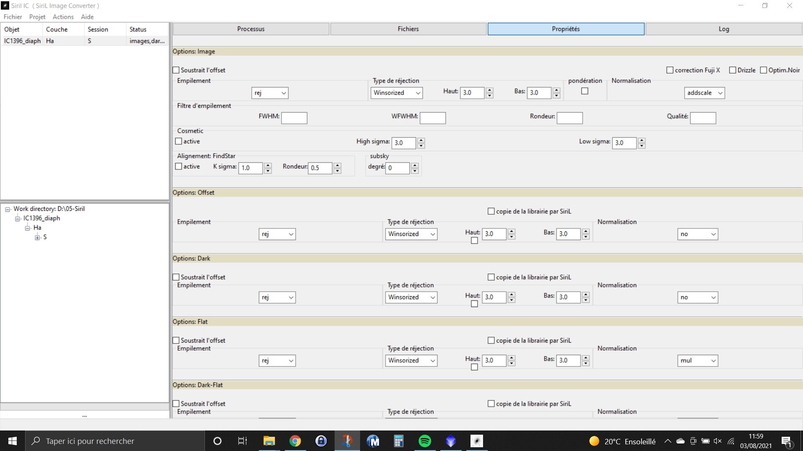Open OneDrive cloud tray icon
803x451 pixels.
tap(680, 441)
